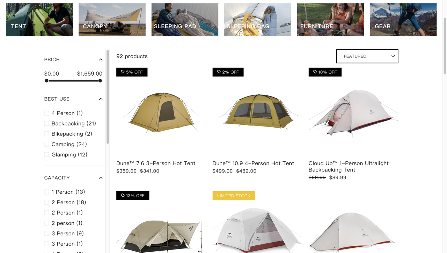
Task: Check the Backpacking filter checkbox
Action: [46, 123]
